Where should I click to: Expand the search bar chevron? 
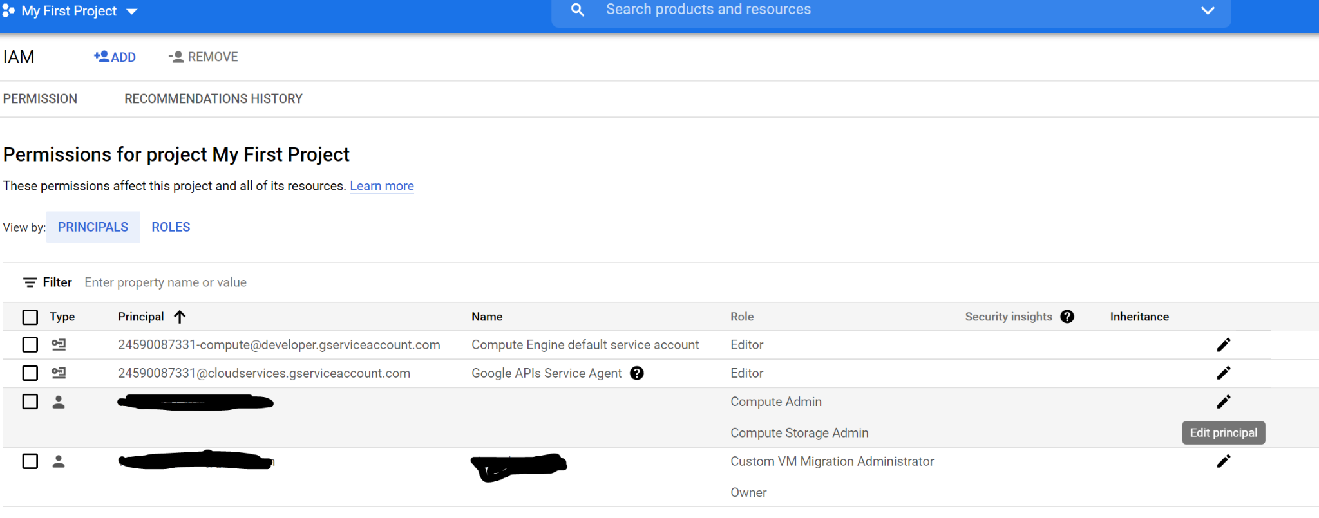pyautogui.click(x=1208, y=10)
